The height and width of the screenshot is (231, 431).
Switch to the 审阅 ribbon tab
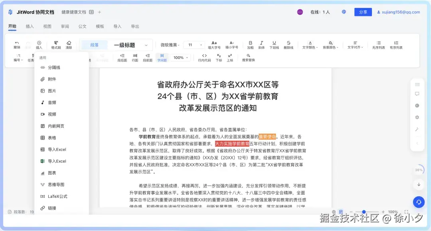click(64, 26)
